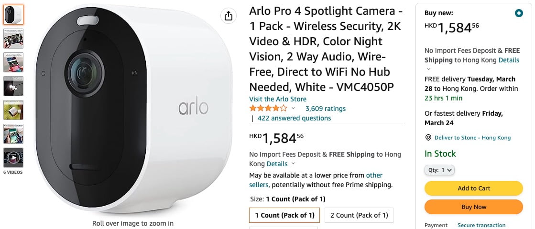535x229 pixels.
Task: Choose the 1 Count (Pack of 1) option
Action: [285, 215]
